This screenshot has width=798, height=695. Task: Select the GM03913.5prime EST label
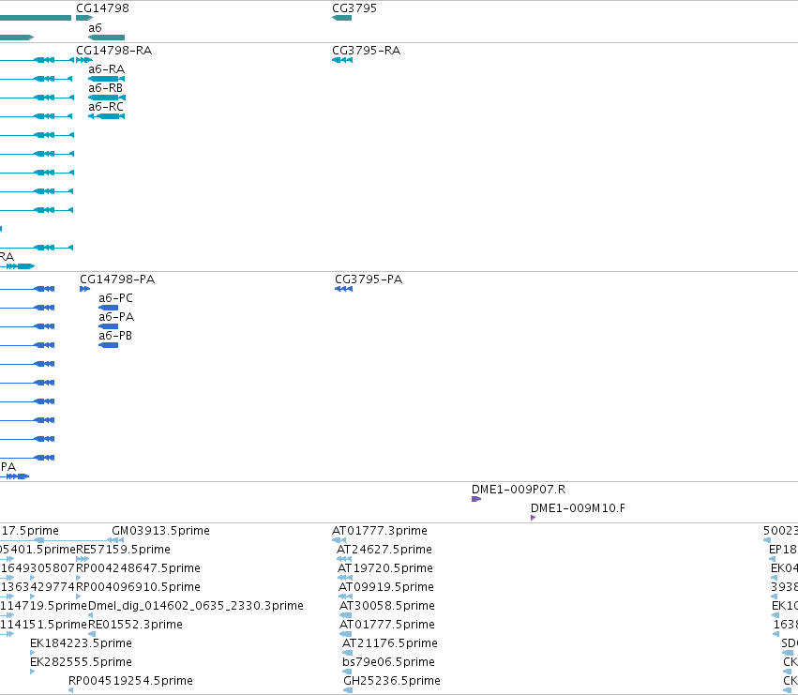coord(161,531)
